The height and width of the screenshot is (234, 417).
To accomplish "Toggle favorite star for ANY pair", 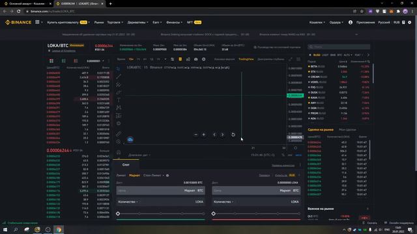I will (309, 103).
